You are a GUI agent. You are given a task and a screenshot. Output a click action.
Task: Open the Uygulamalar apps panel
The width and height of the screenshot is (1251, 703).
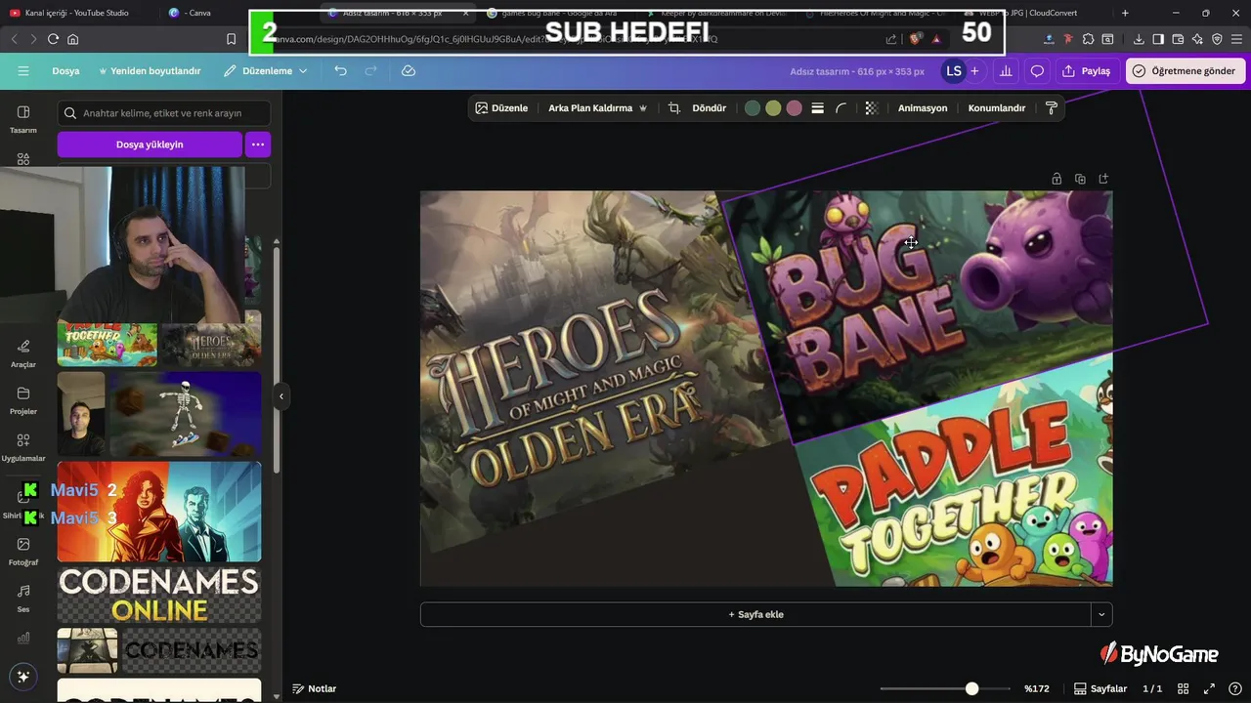tap(23, 446)
